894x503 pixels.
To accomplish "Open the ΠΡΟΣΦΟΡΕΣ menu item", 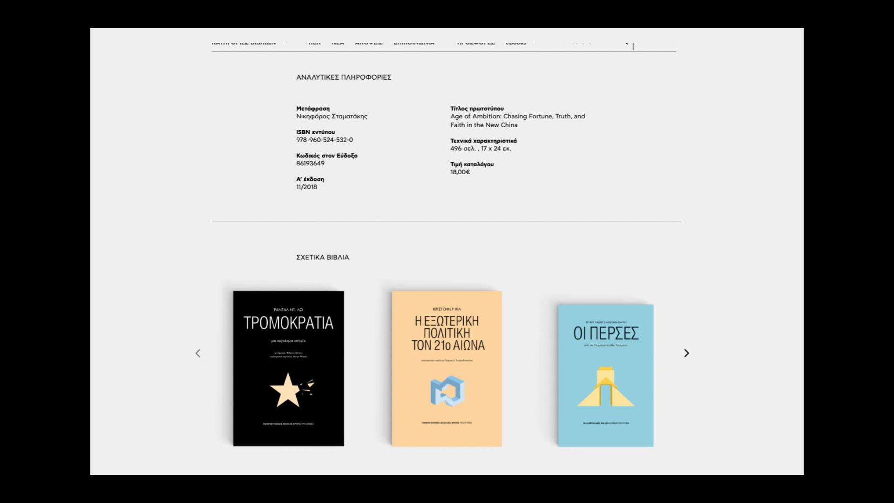I will (x=475, y=43).
